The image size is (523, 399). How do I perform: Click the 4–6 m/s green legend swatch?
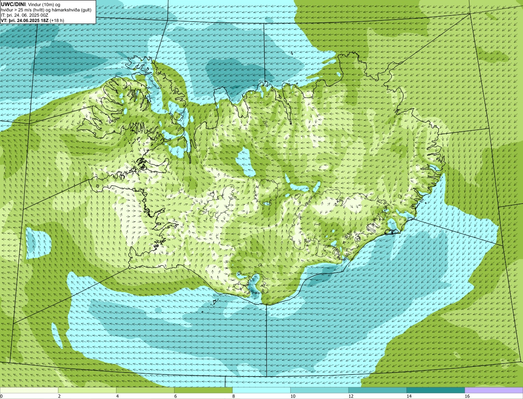(x=145, y=390)
